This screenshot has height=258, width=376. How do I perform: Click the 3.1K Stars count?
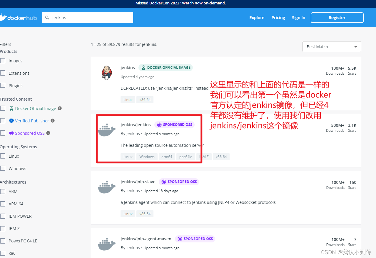point(352,128)
